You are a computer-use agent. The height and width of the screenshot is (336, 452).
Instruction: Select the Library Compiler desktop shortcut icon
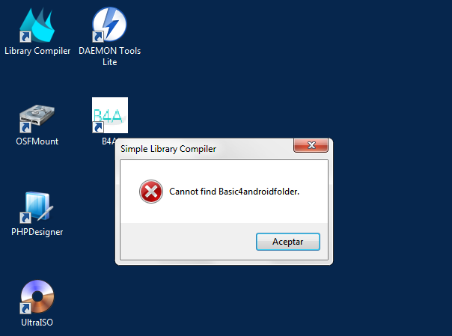tap(37, 25)
